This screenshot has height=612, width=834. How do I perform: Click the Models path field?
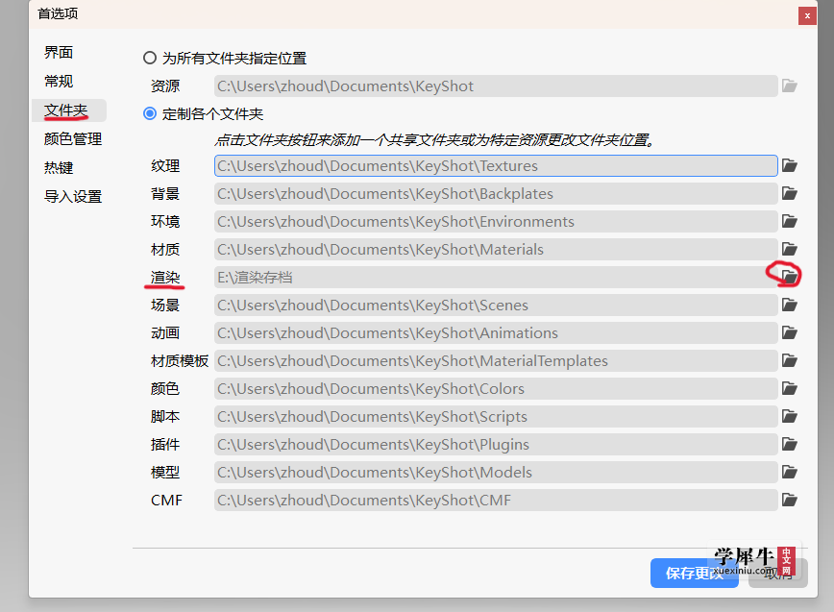tap(496, 472)
